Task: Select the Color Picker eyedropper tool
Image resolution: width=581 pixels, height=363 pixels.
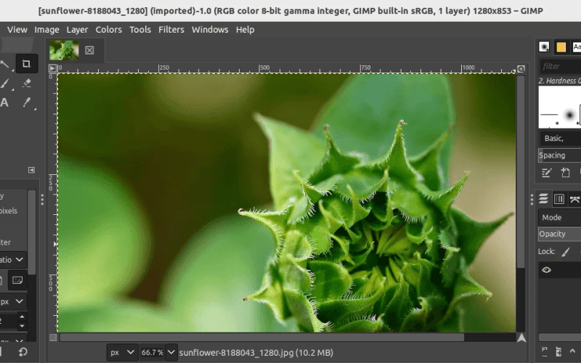Action: 27,102
